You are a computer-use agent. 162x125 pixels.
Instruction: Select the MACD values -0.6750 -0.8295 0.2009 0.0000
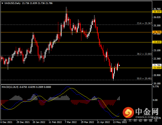pos(35,87)
